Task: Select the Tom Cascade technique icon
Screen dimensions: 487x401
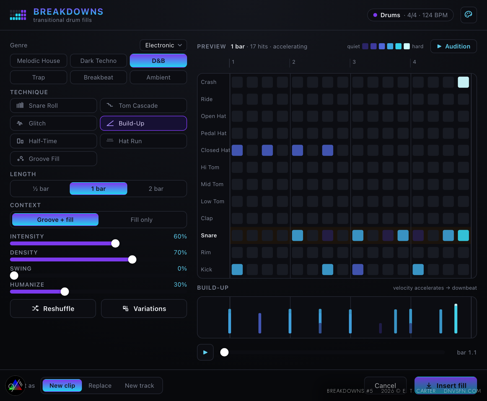Action: point(110,105)
